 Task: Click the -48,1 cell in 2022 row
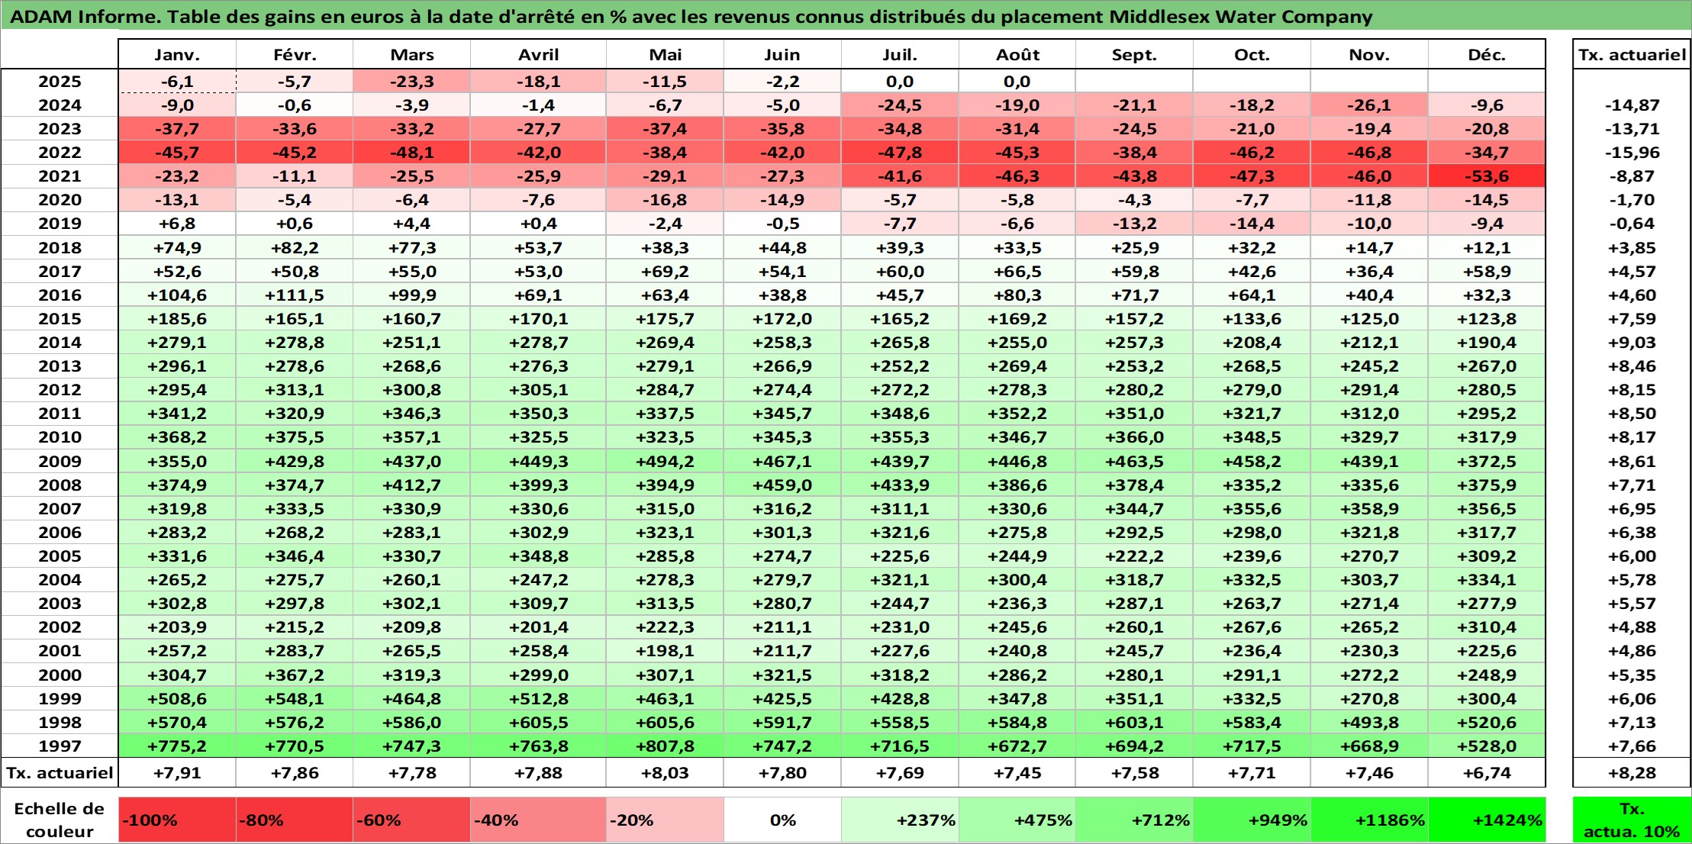tap(411, 153)
